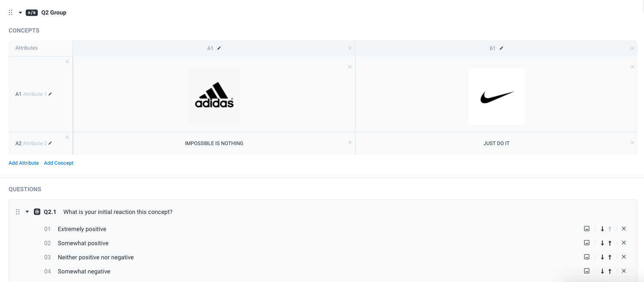Move Extremely positive option down

pos(602,229)
